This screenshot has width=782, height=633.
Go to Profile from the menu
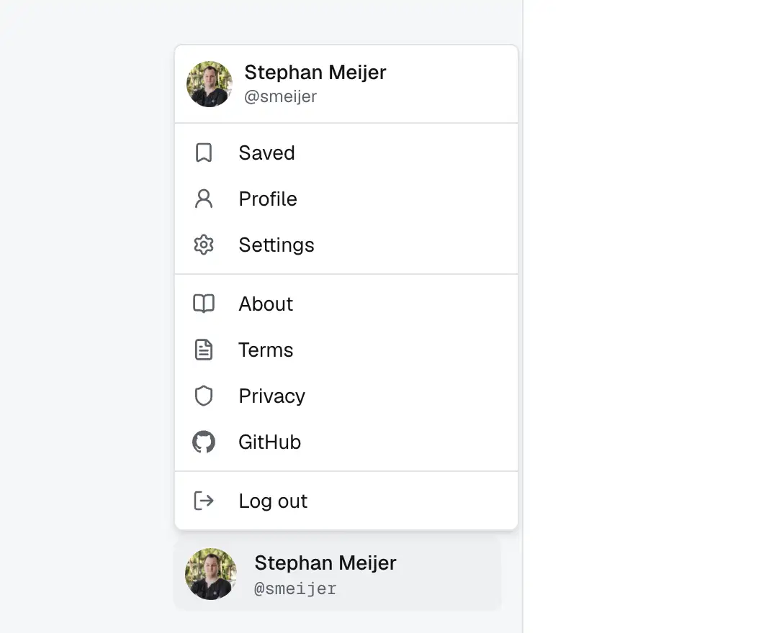346,199
